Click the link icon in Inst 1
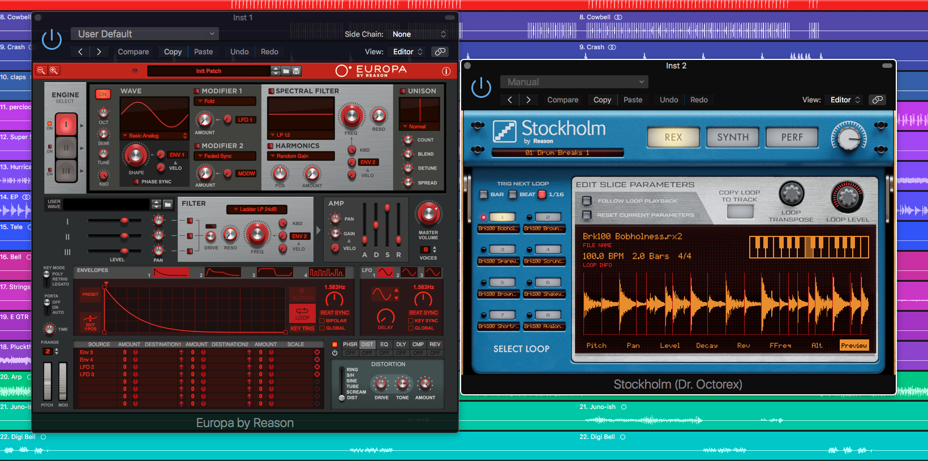 [440, 51]
